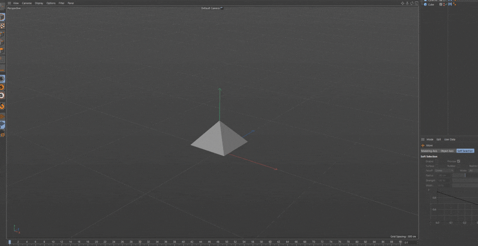
Task: Click the Cube's orange spheres tag
Action: 455,4
